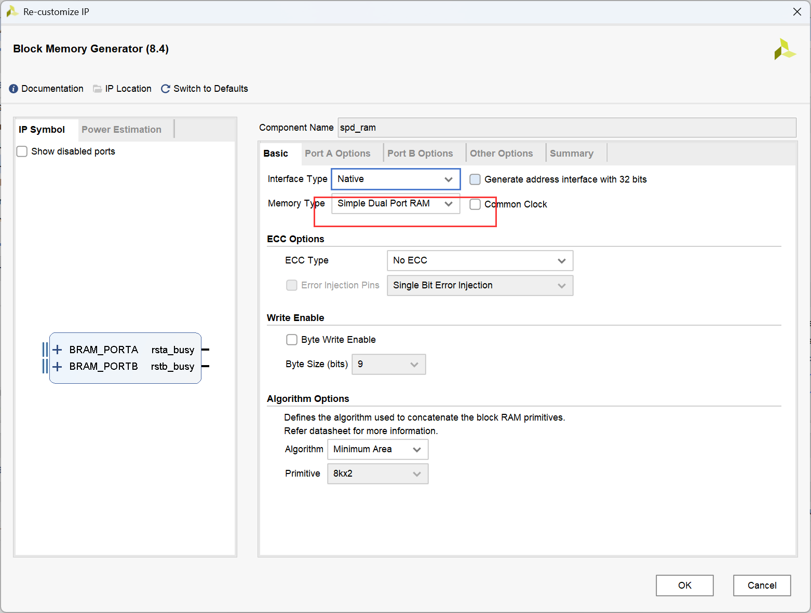The height and width of the screenshot is (613, 811).
Task: Open the Byte Size (bits) dropdown
Action: 388,364
